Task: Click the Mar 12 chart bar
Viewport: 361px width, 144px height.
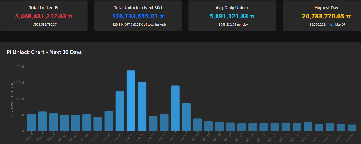Action: 186,117
